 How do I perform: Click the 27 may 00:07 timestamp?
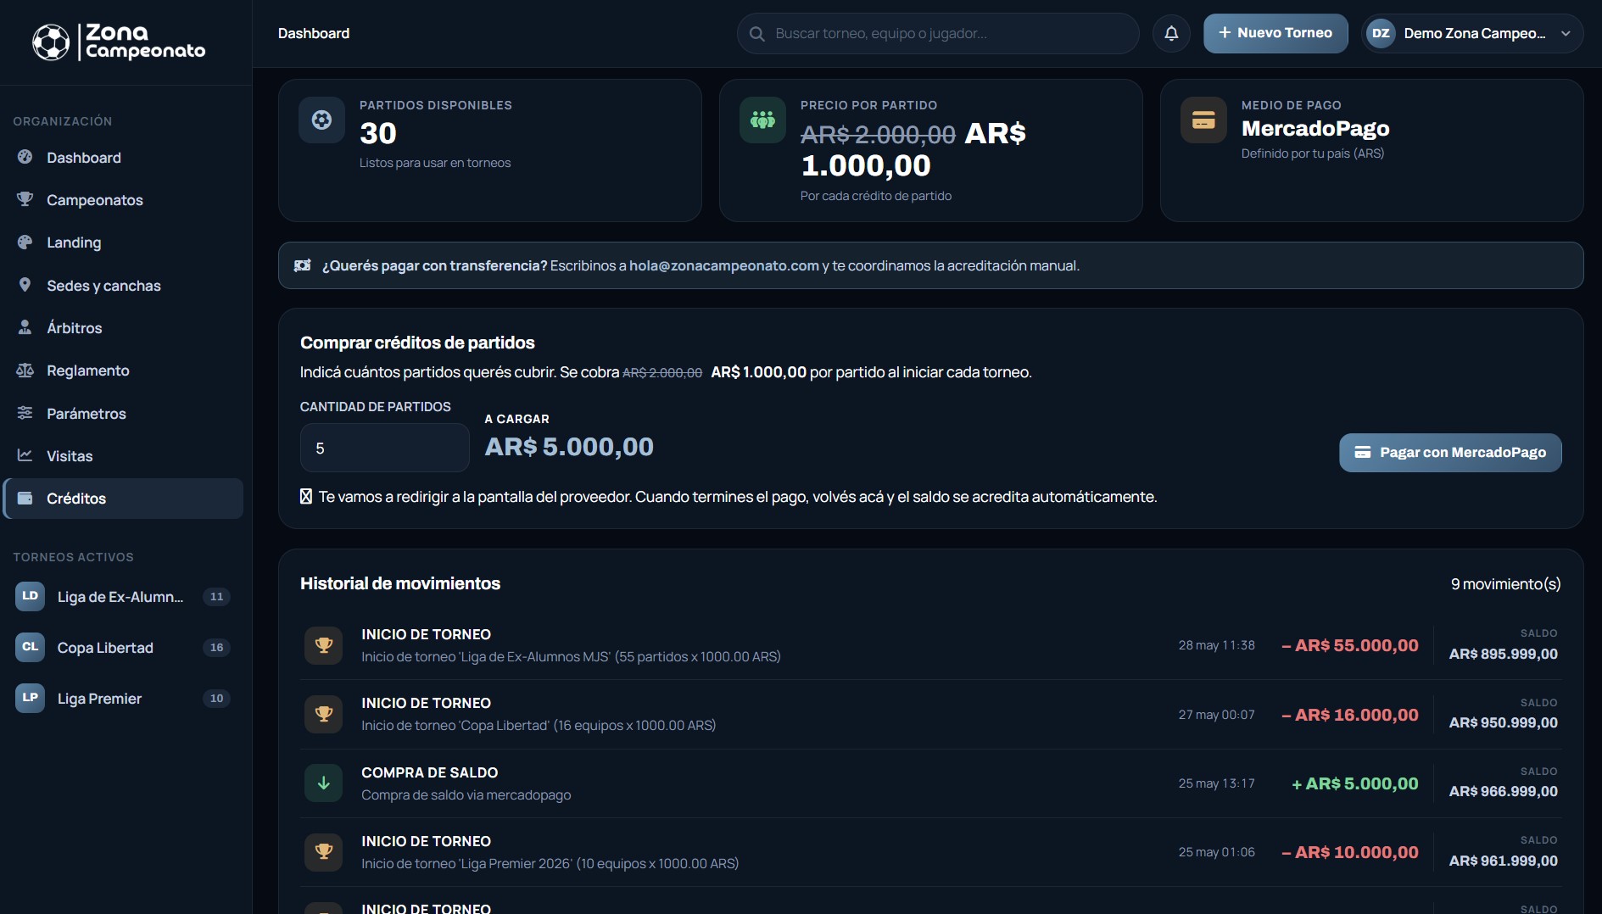(x=1216, y=716)
